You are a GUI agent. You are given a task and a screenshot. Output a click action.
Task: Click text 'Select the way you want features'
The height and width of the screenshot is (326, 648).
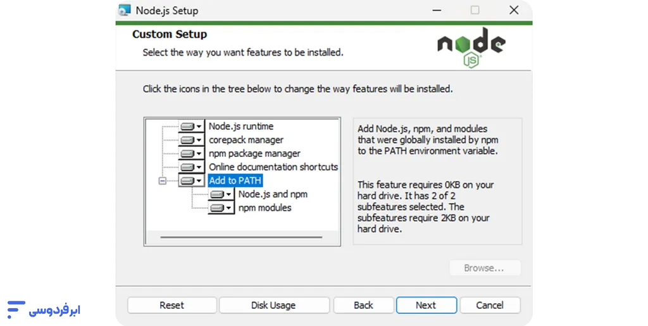(x=243, y=53)
